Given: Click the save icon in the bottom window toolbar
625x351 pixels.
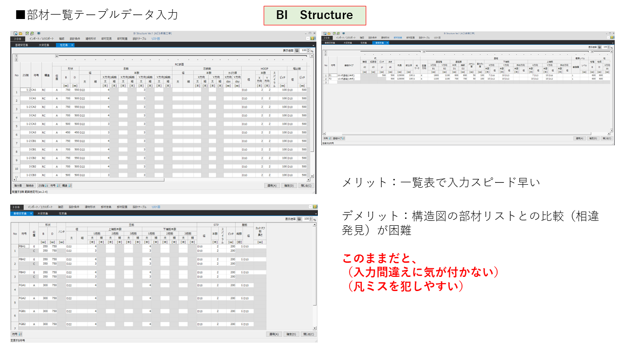Looking at the screenshot, I should tap(16, 204).
